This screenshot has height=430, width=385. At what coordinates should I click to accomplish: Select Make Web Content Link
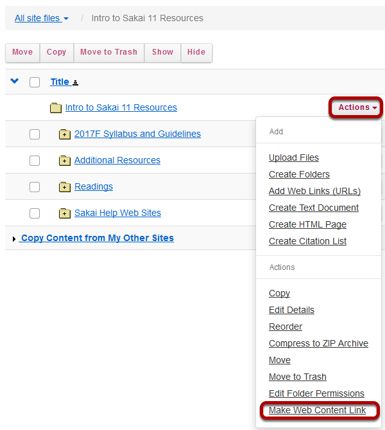(317, 410)
